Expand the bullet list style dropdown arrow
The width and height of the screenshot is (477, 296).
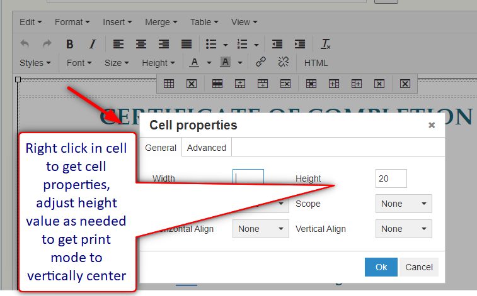point(225,45)
